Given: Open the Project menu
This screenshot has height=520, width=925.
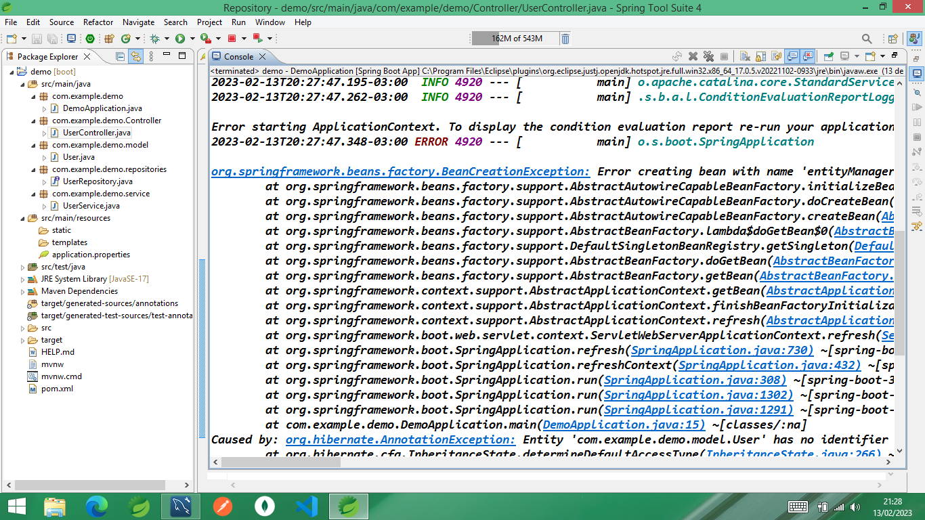Looking at the screenshot, I should (209, 22).
